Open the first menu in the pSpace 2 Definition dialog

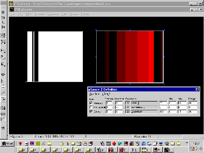[x=94, y=94]
